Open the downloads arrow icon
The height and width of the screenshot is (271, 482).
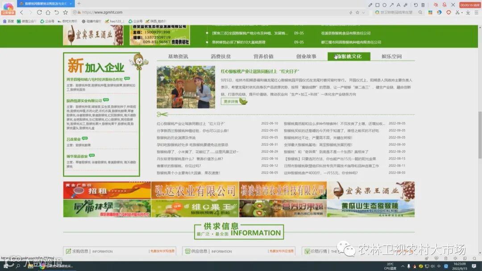point(468,12)
